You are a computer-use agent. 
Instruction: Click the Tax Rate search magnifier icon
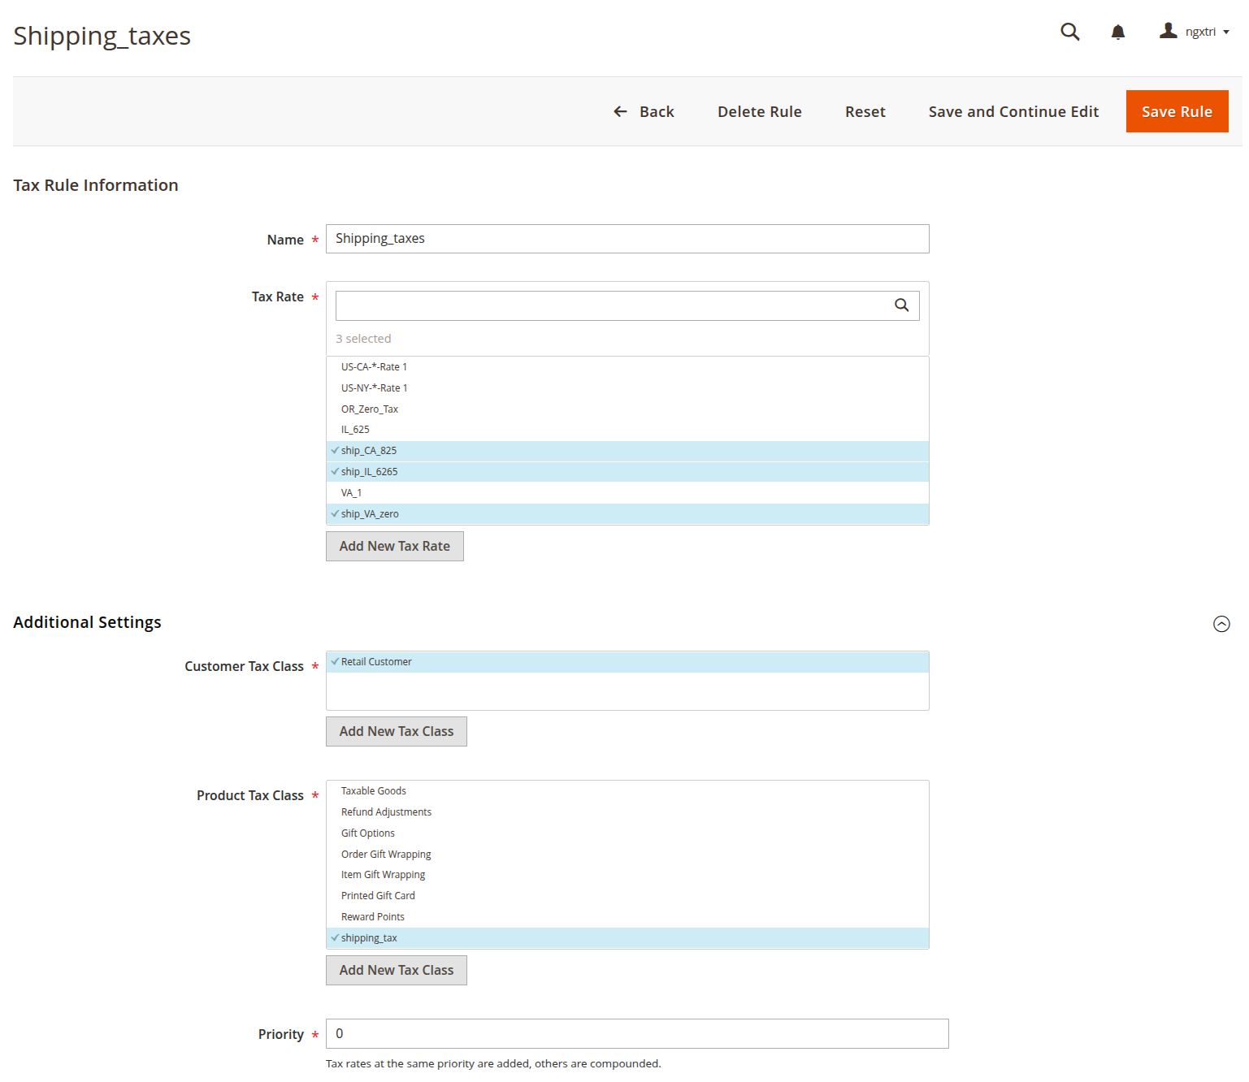click(901, 305)
